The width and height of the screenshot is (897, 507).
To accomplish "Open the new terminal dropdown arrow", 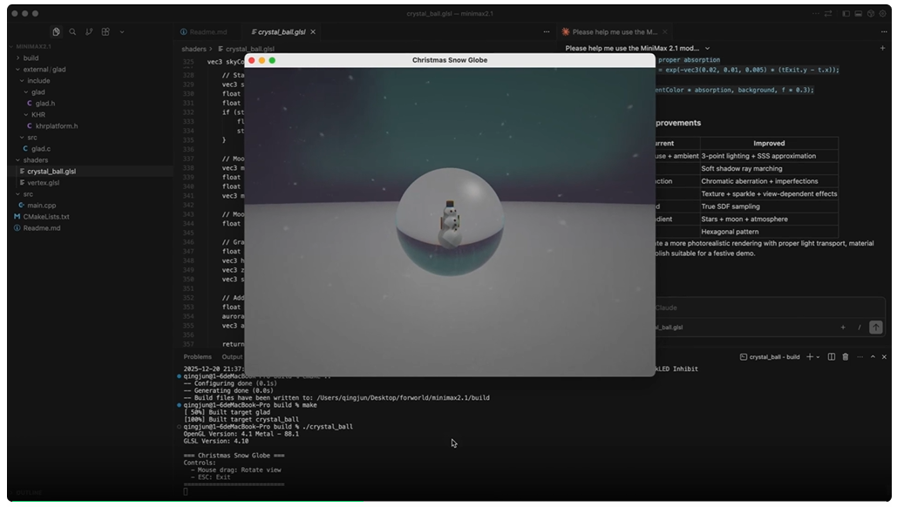I will click(x=819, y=357).
